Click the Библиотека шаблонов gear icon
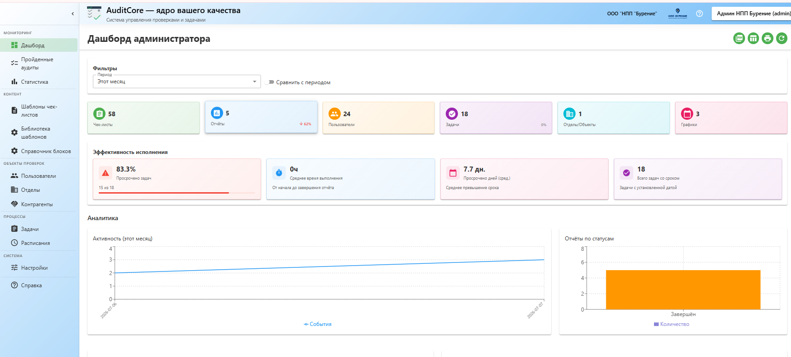 (14, 133)
